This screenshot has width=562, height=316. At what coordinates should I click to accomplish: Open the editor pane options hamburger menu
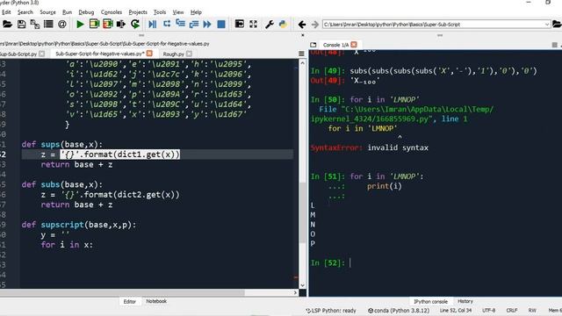(x=301, y=54)
